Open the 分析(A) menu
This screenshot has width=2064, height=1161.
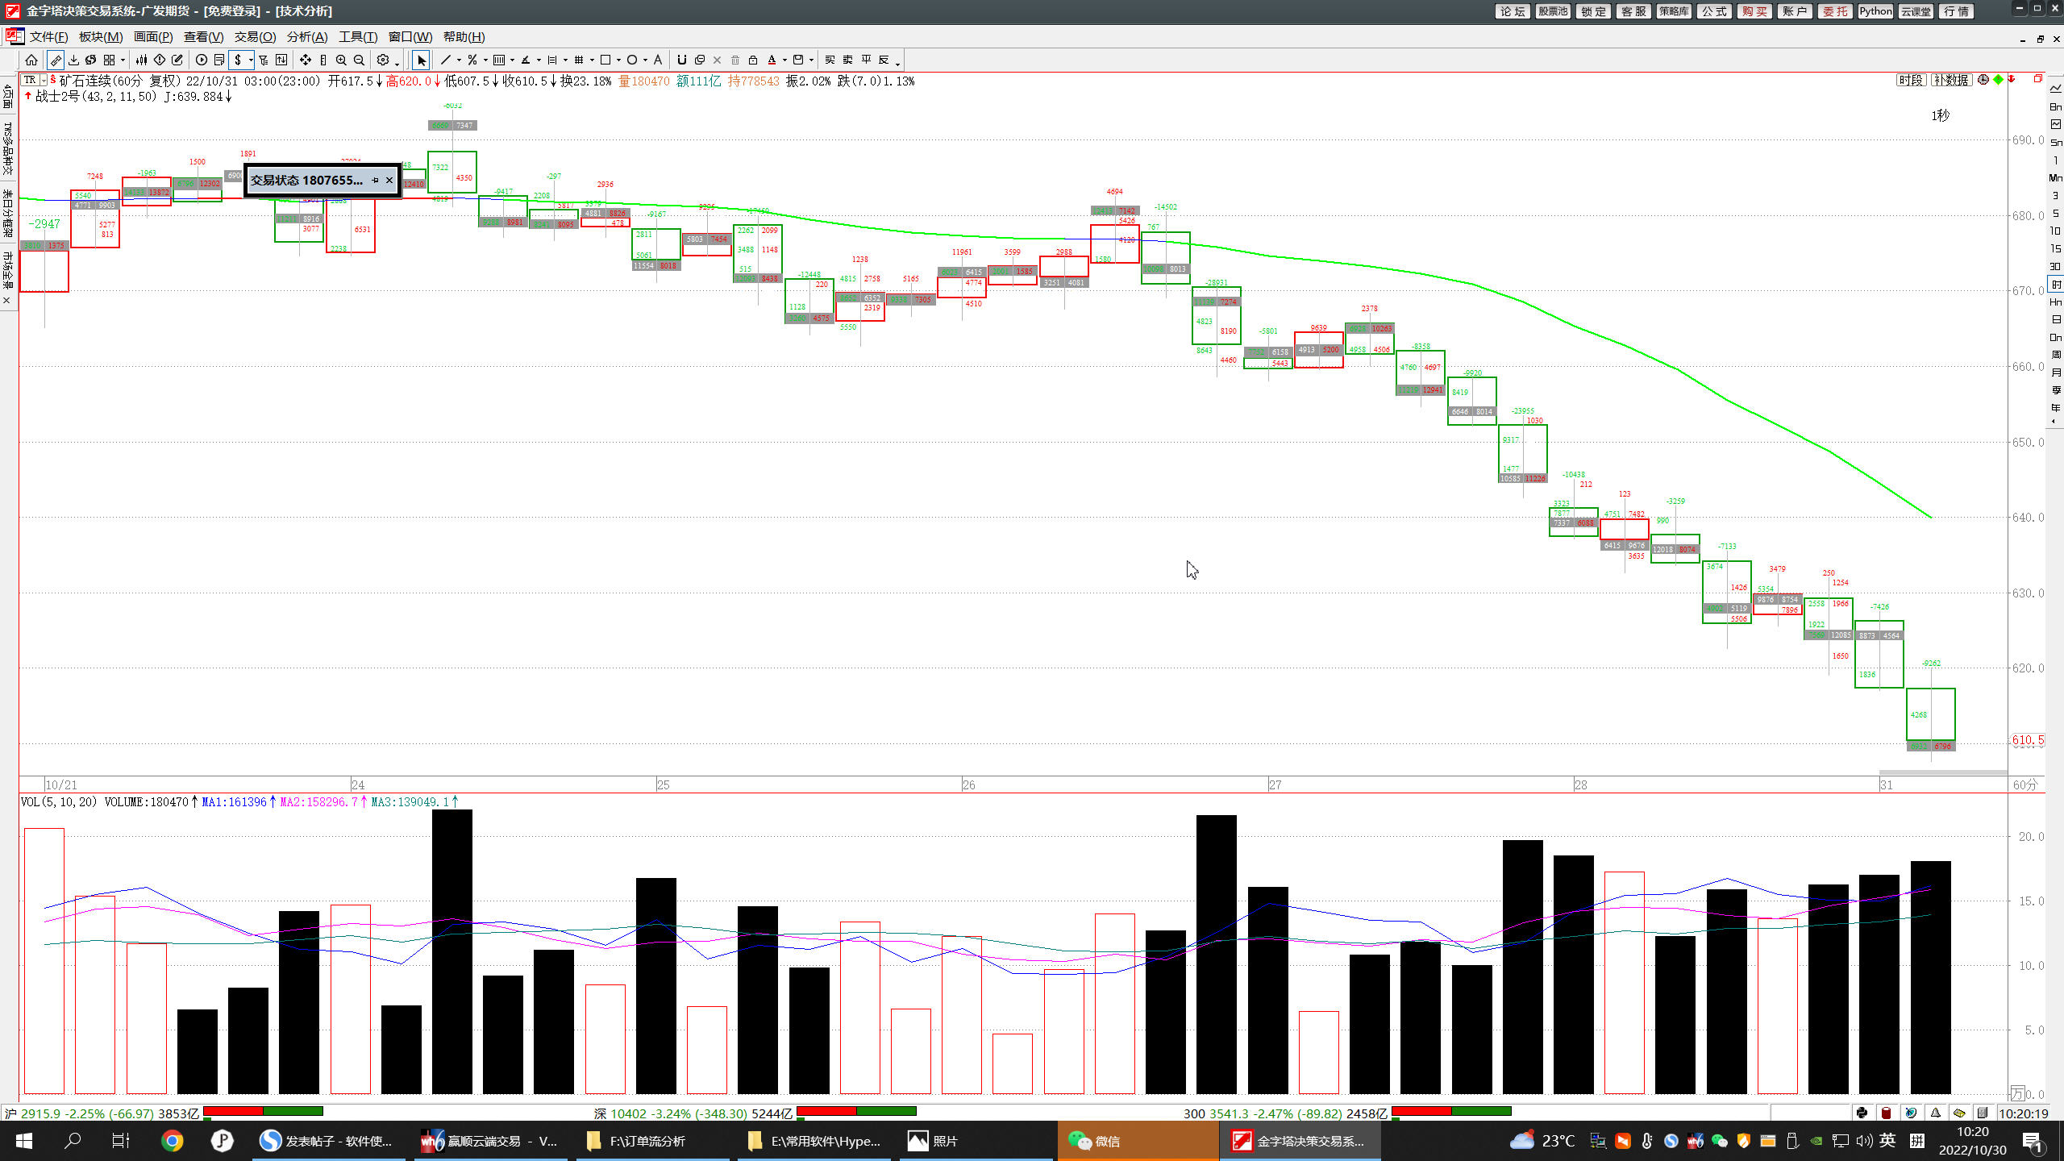coord(307,37)
